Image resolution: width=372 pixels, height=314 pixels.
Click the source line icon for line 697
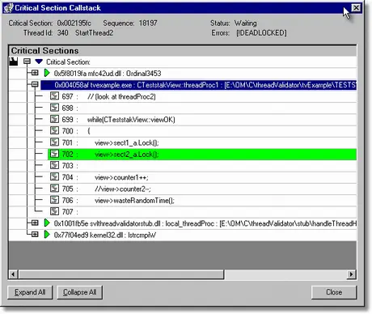tap(54, 96)
